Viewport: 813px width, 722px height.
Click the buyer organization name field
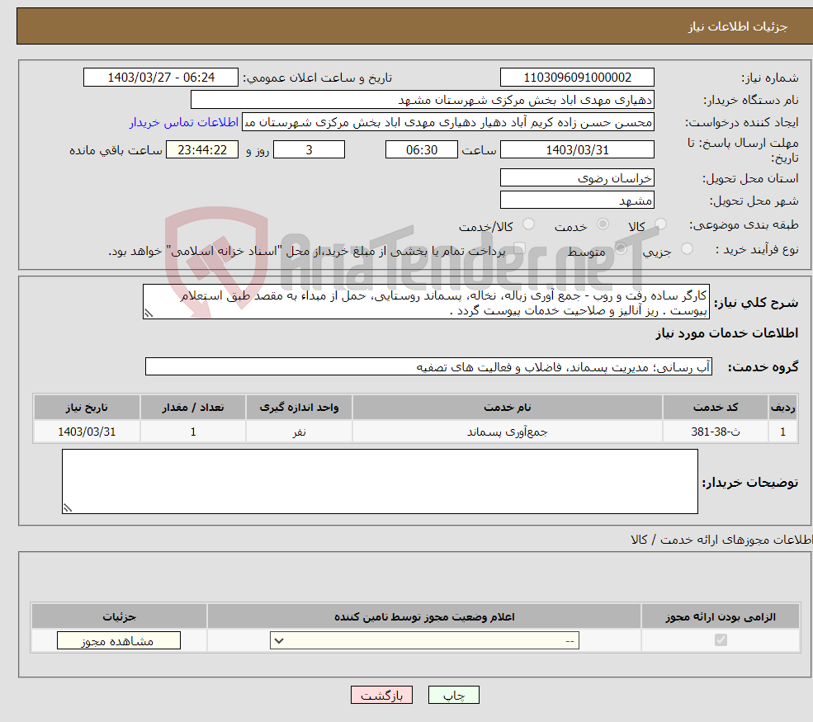point(422,100)
